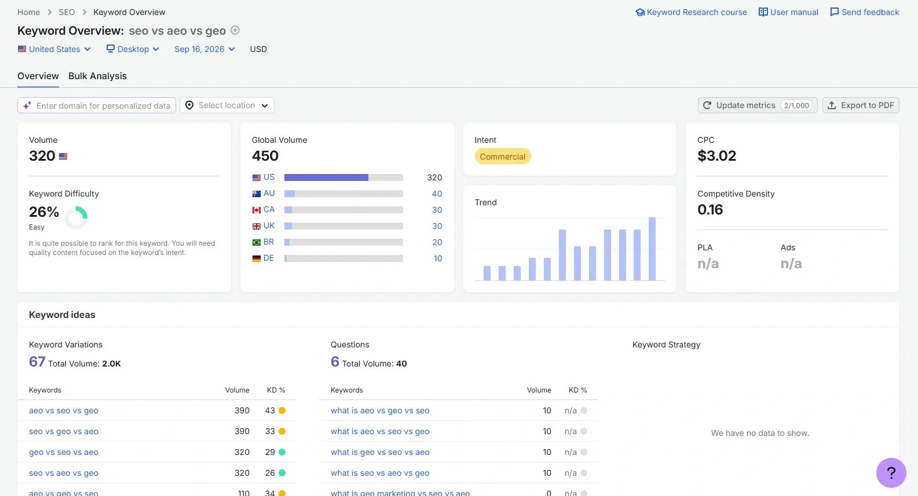918x496 pixels.
Task: Click the Export to PDF button
Action: click(861, 105)
